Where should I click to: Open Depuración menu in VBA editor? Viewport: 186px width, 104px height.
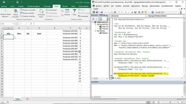136,6
